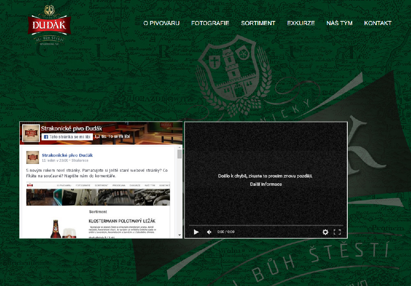Go to the KONTAKT page
Viewport: 411px width, 286px height.
click(x=378, y=23)
